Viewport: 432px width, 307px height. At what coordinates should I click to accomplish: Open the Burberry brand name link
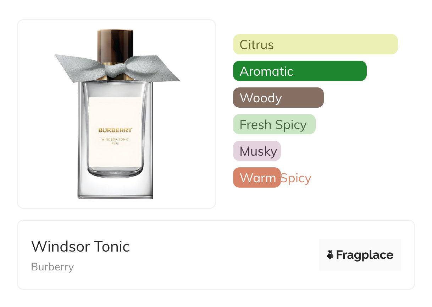coord(52,267)
